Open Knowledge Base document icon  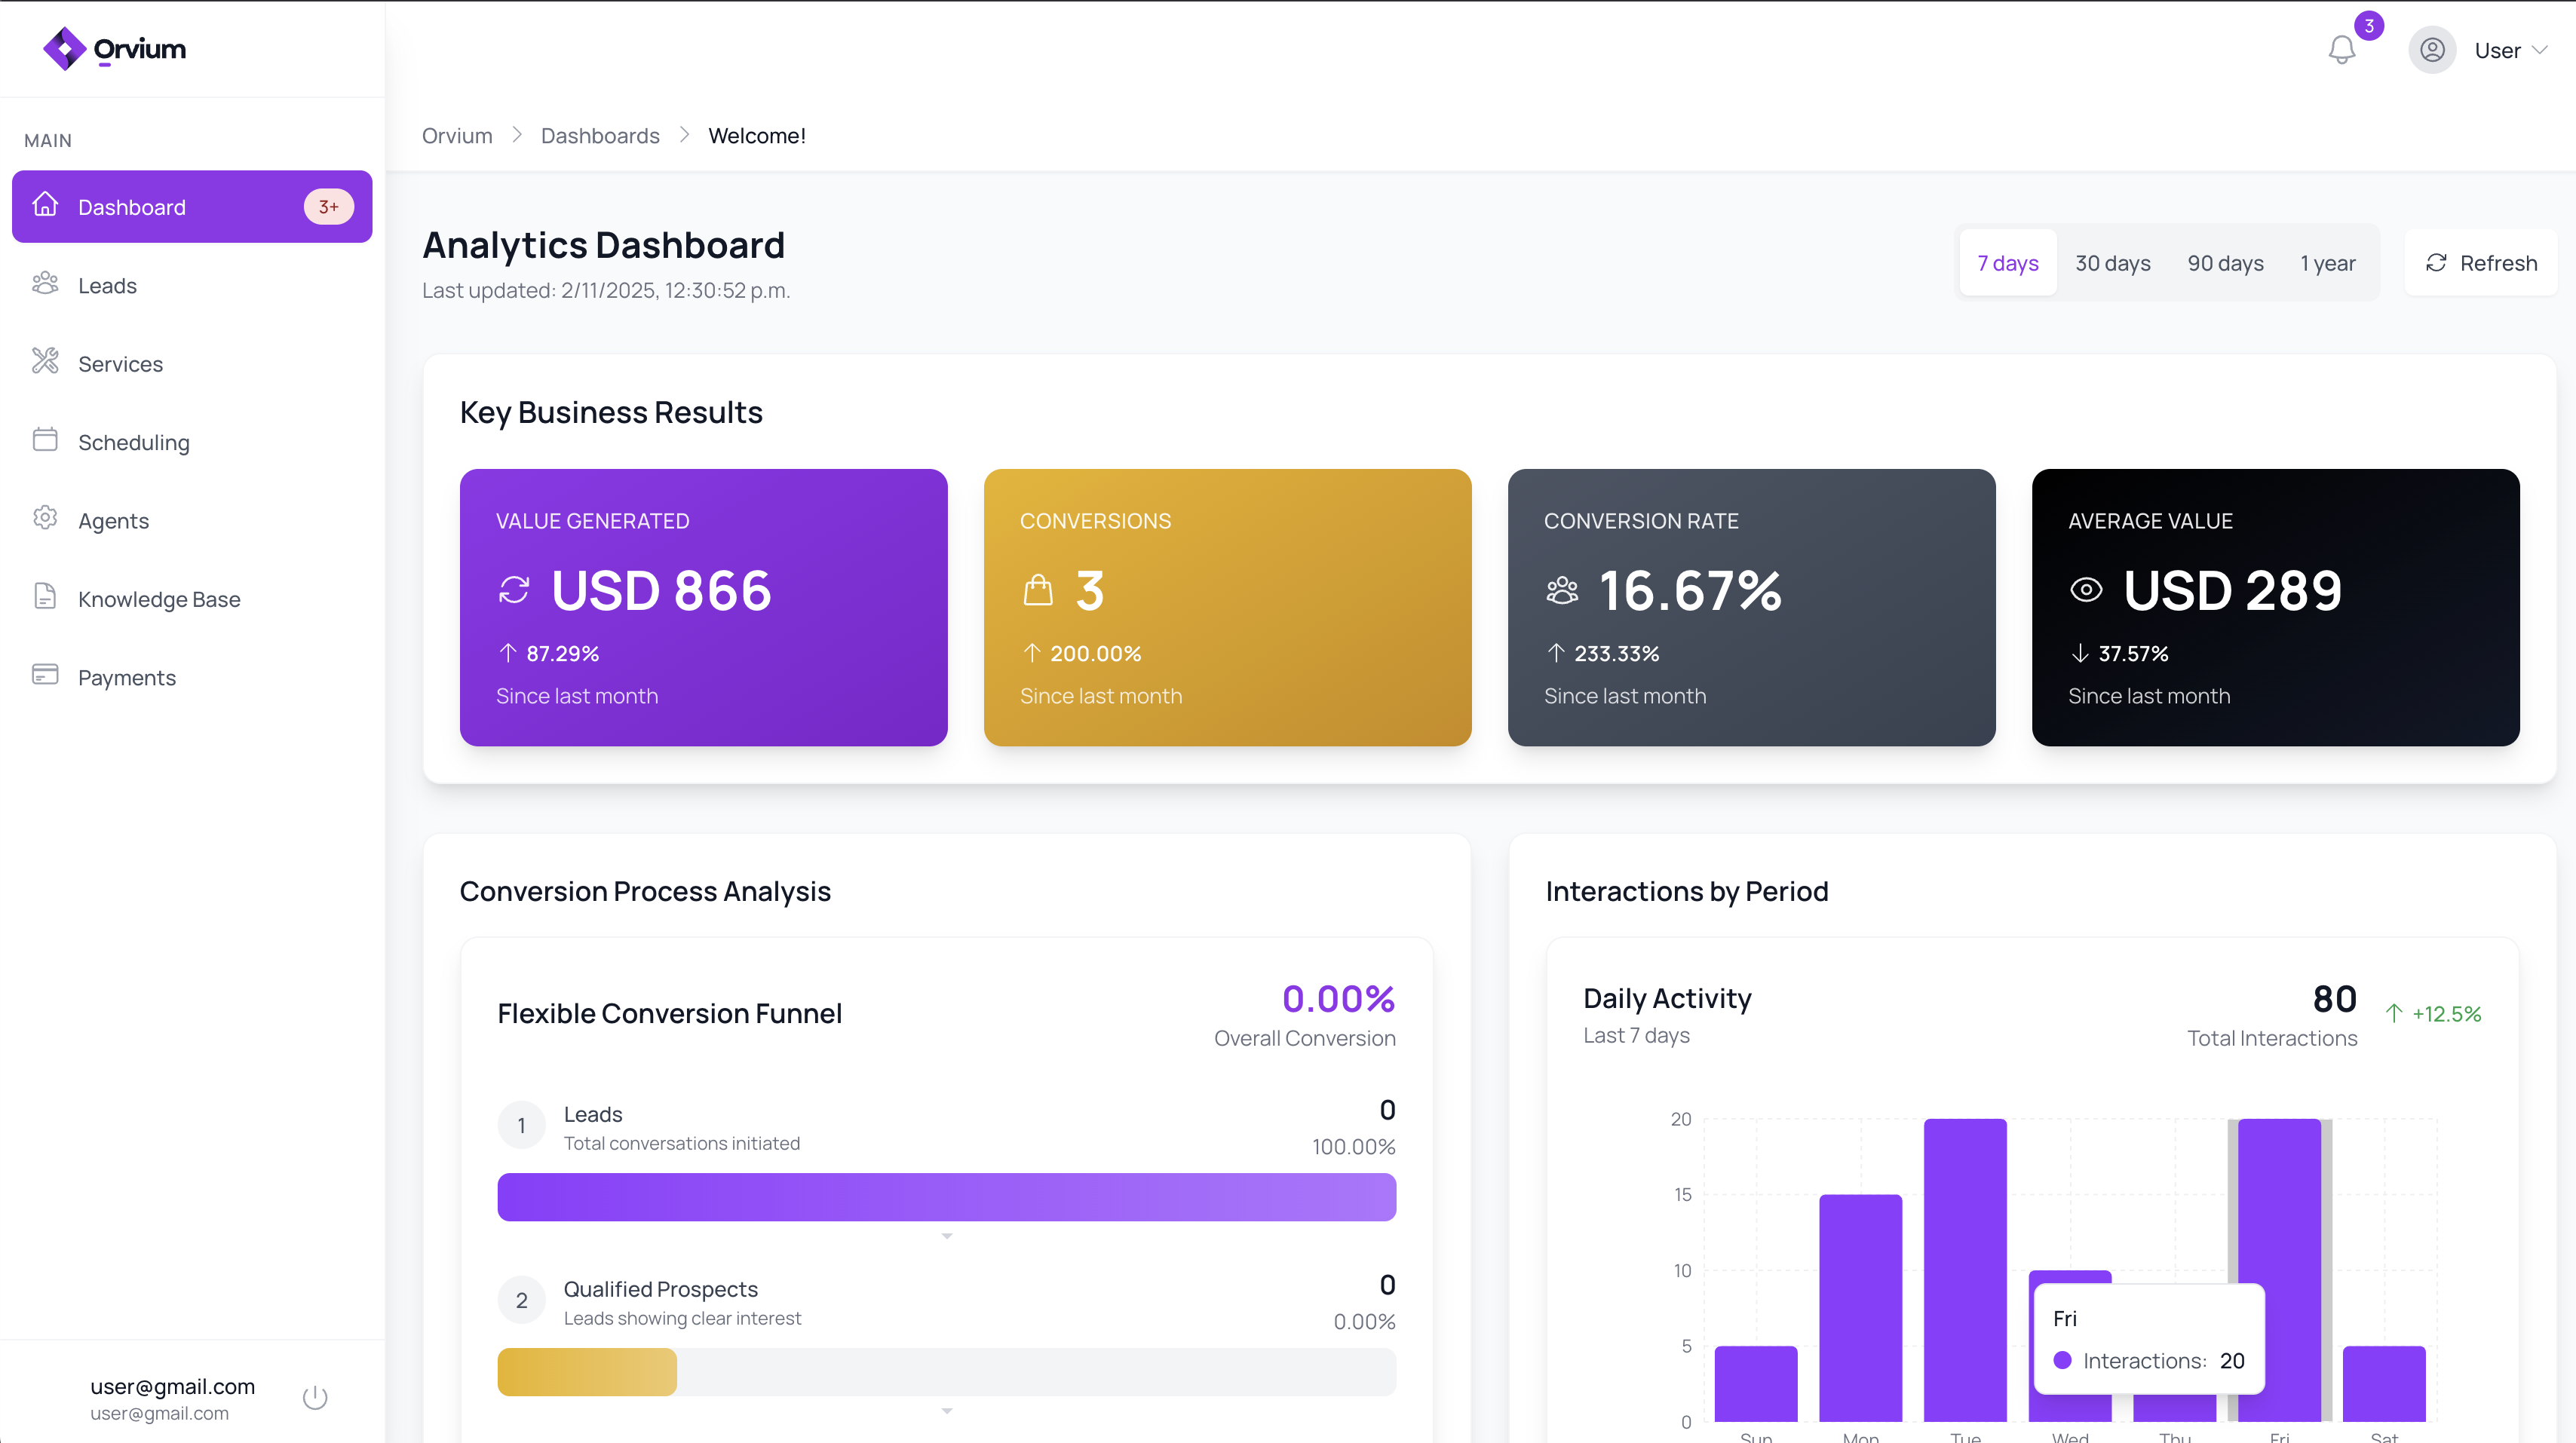coord(45,597)
